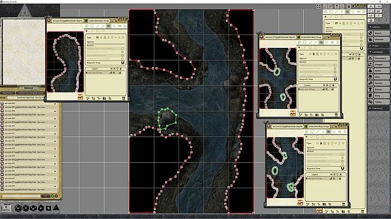This screenshot has width=391, height=219.
Task: Select the arrow pointer in upper-right map window
Action: 299,47
